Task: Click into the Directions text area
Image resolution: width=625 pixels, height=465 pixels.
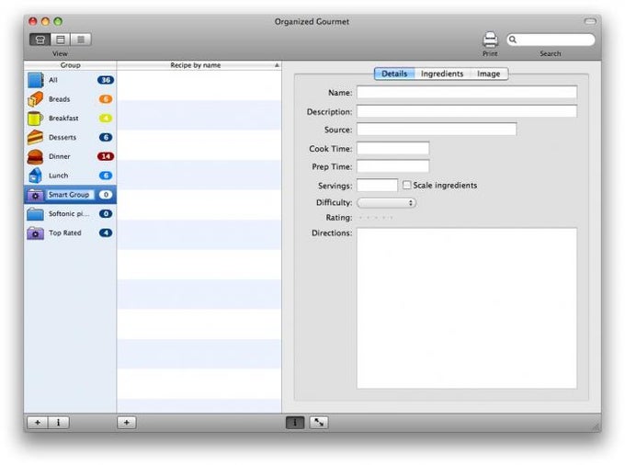Action: click(x=467, y=308)
